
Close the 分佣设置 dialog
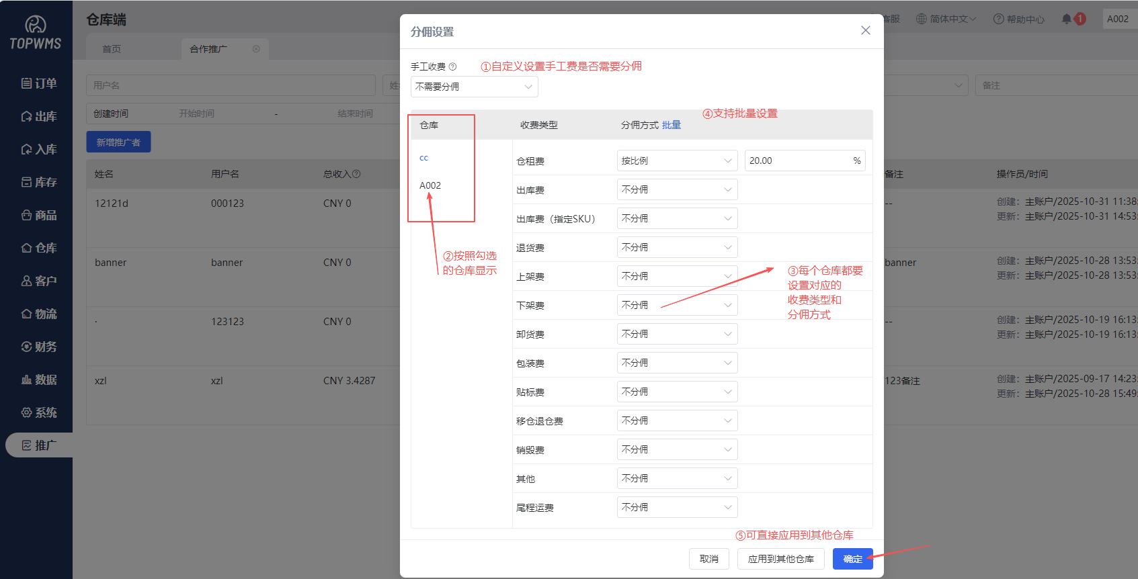point(865,31)
